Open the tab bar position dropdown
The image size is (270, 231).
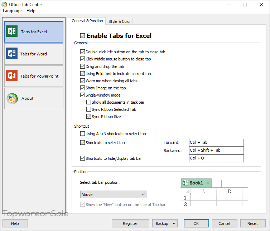[x=113, y=195]
